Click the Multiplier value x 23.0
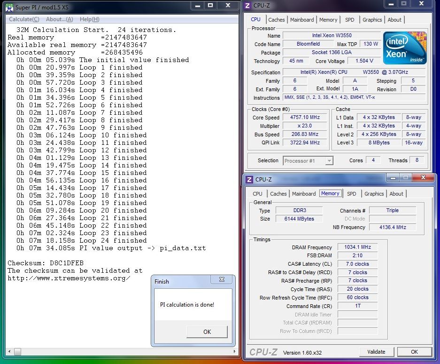Viewport: 440px width, 364px height. coord(305,126)
